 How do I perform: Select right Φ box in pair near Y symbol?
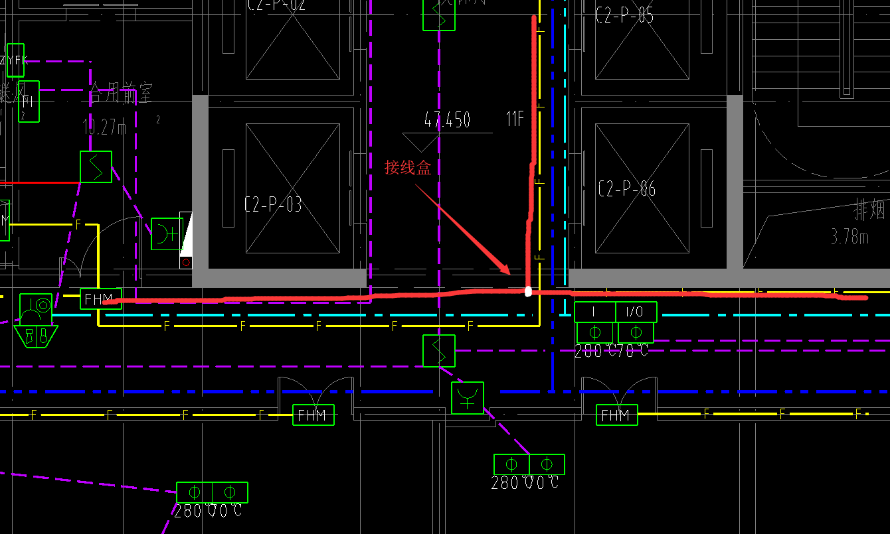coord(547,464)
